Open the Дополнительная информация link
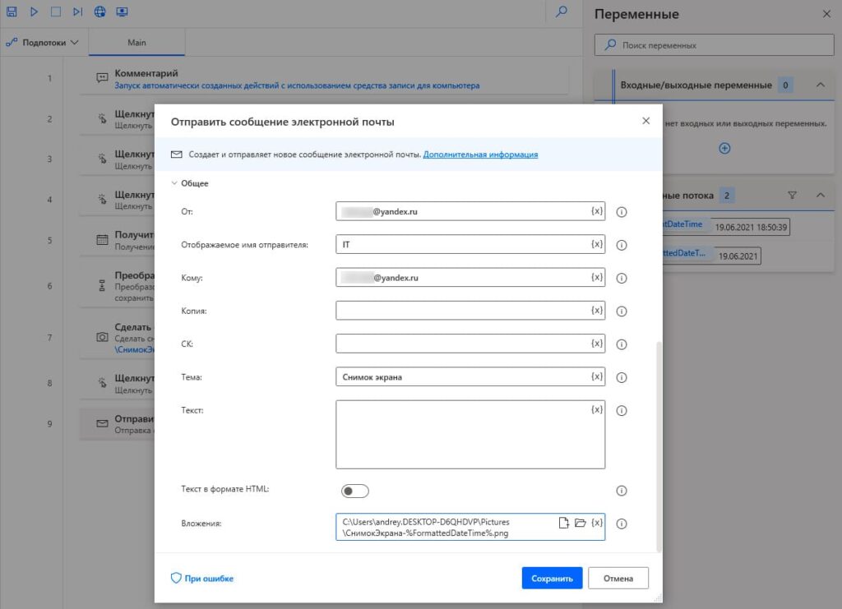 point(480,154)
